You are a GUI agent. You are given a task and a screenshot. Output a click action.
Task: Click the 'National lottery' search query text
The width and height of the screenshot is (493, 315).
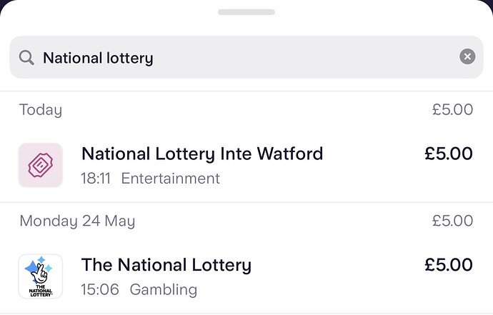click(x=98, y=57)
